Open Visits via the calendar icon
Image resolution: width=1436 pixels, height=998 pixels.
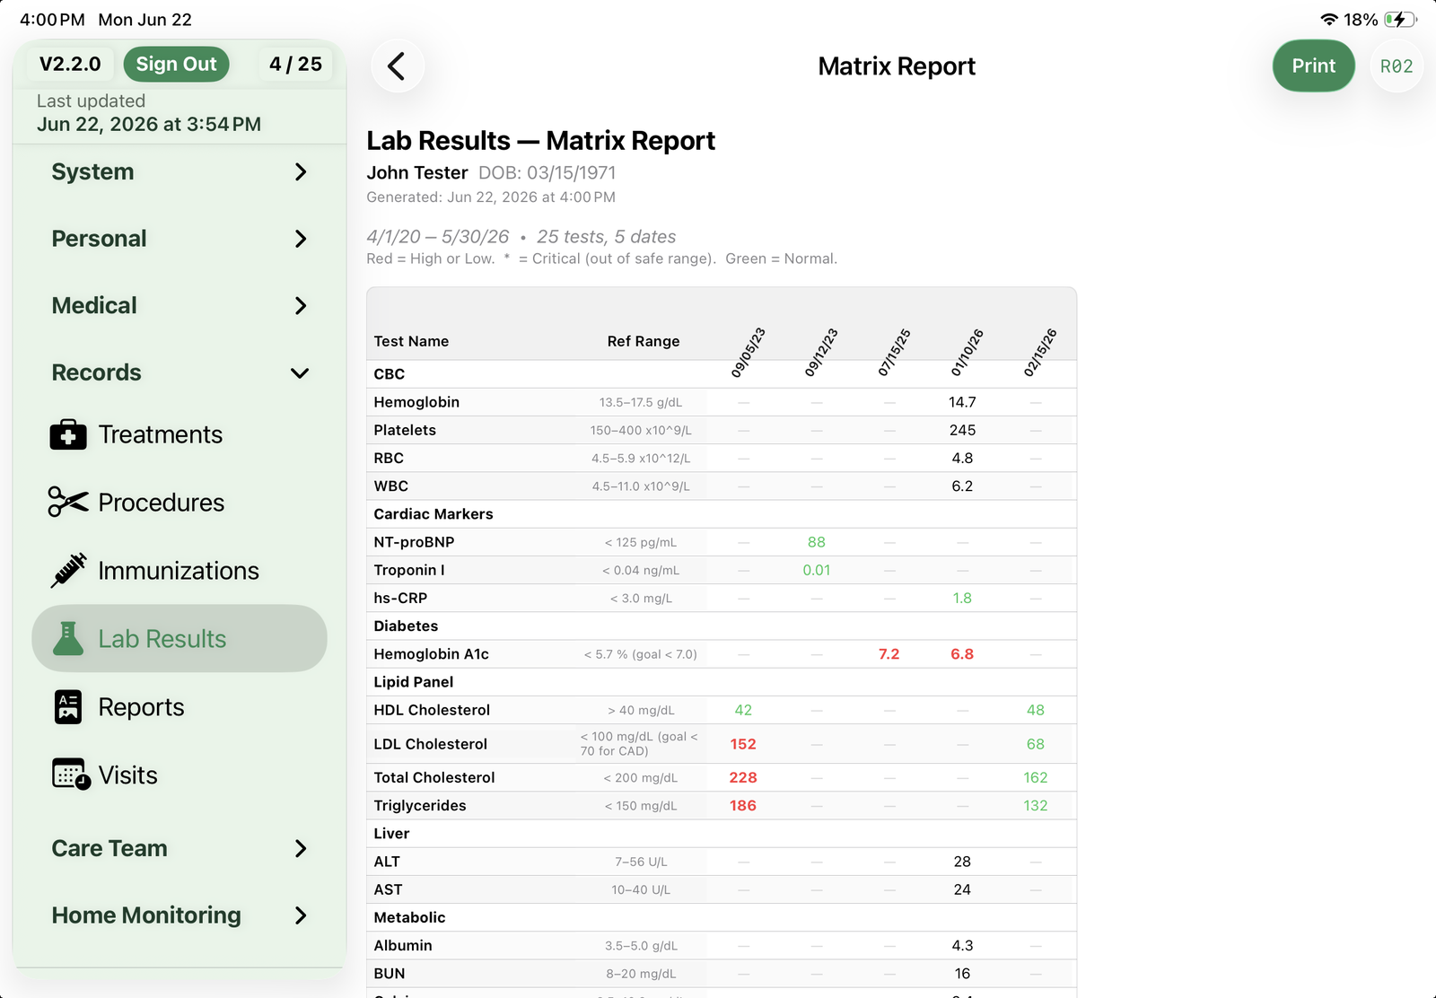point(71,775)
